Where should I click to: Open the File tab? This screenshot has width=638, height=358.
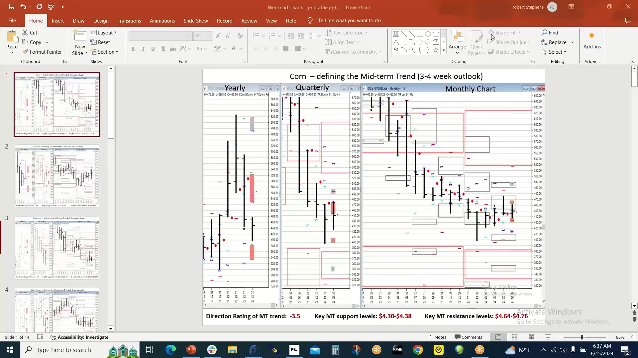pos(12,21)
